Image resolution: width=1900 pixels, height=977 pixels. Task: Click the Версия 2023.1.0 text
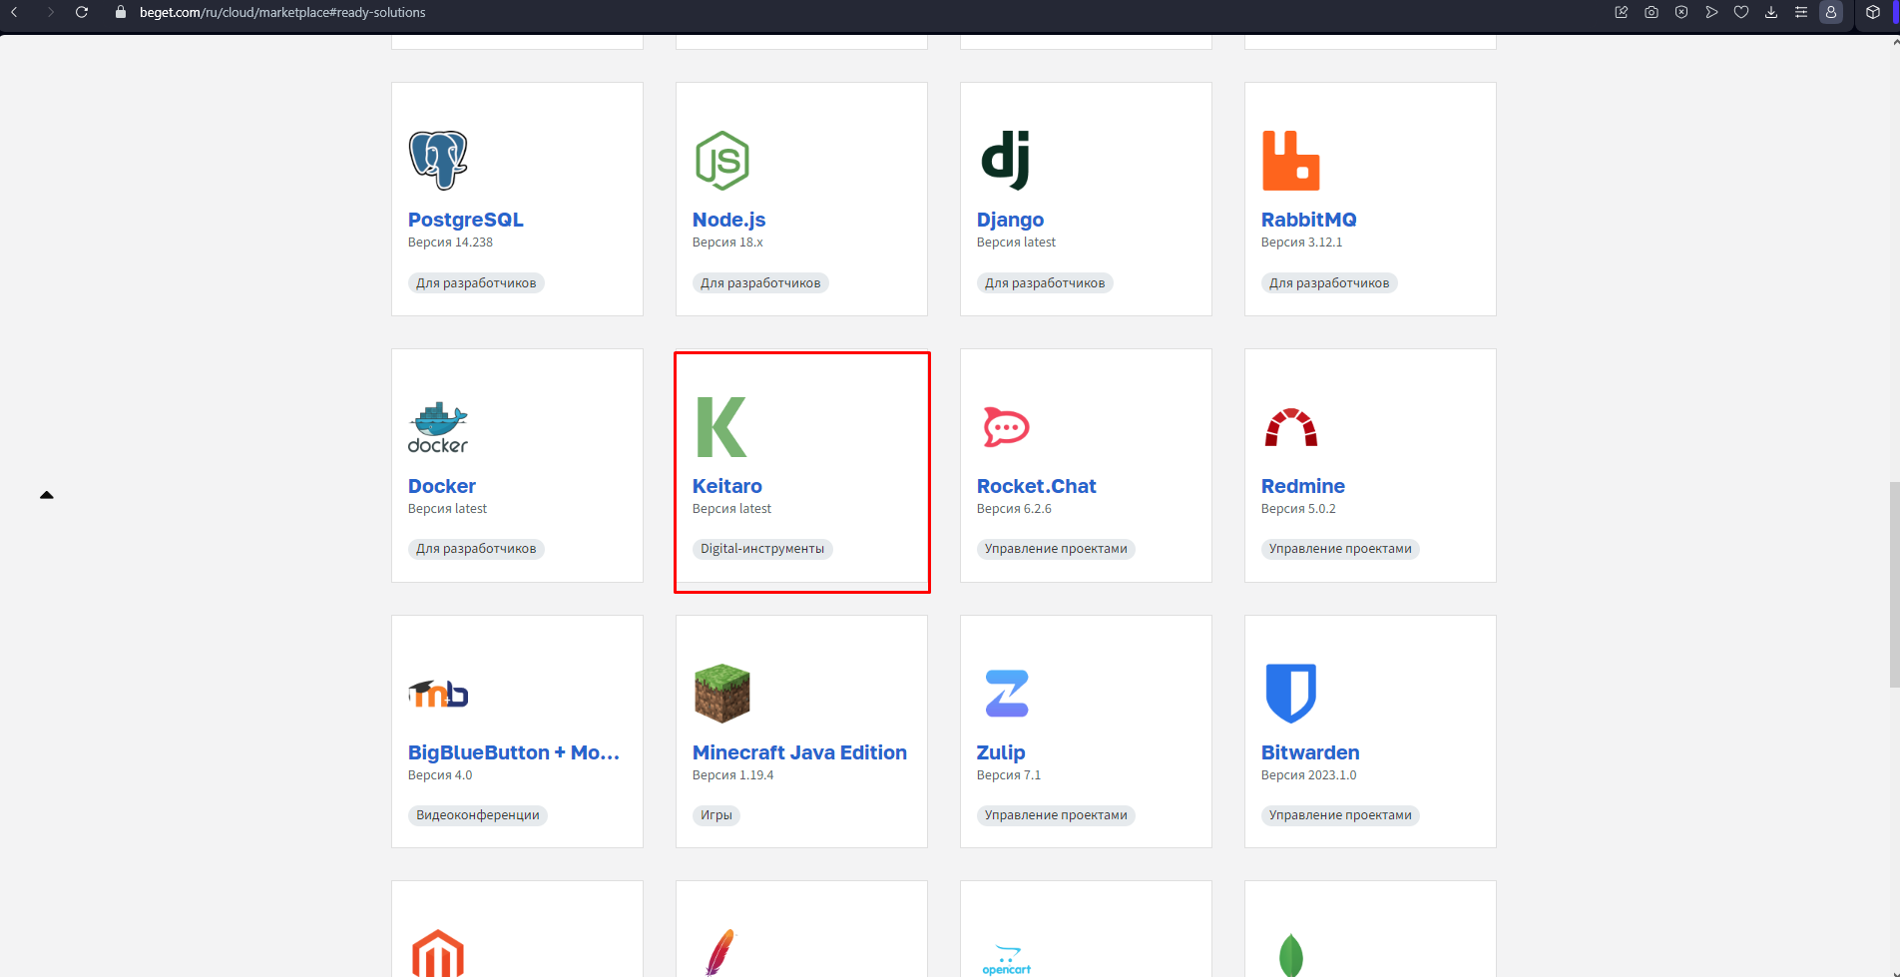click(1308, 775)
